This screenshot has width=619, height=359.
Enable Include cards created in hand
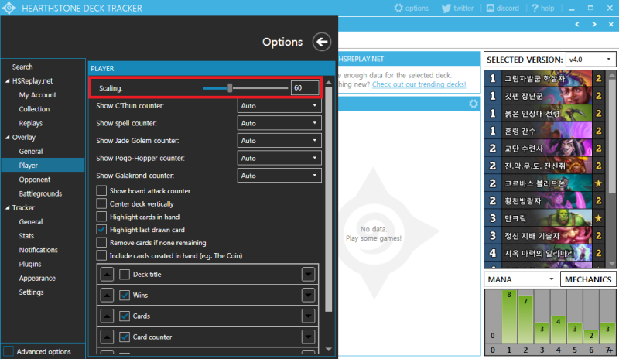pyautogui.click(x=101, y=256)
